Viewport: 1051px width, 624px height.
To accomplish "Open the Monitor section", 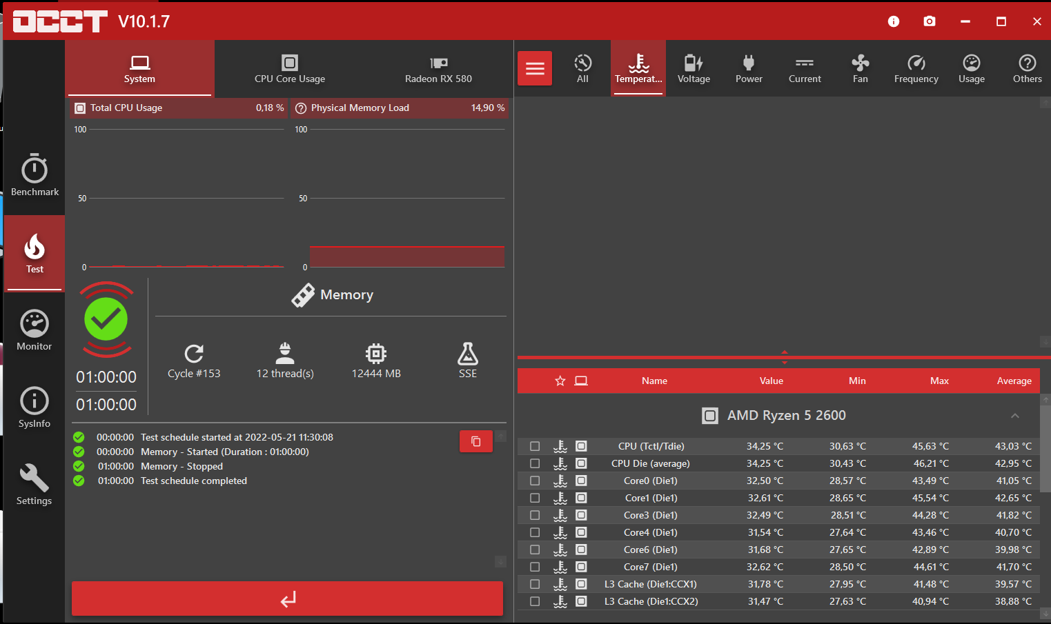I will click(35, 330).
